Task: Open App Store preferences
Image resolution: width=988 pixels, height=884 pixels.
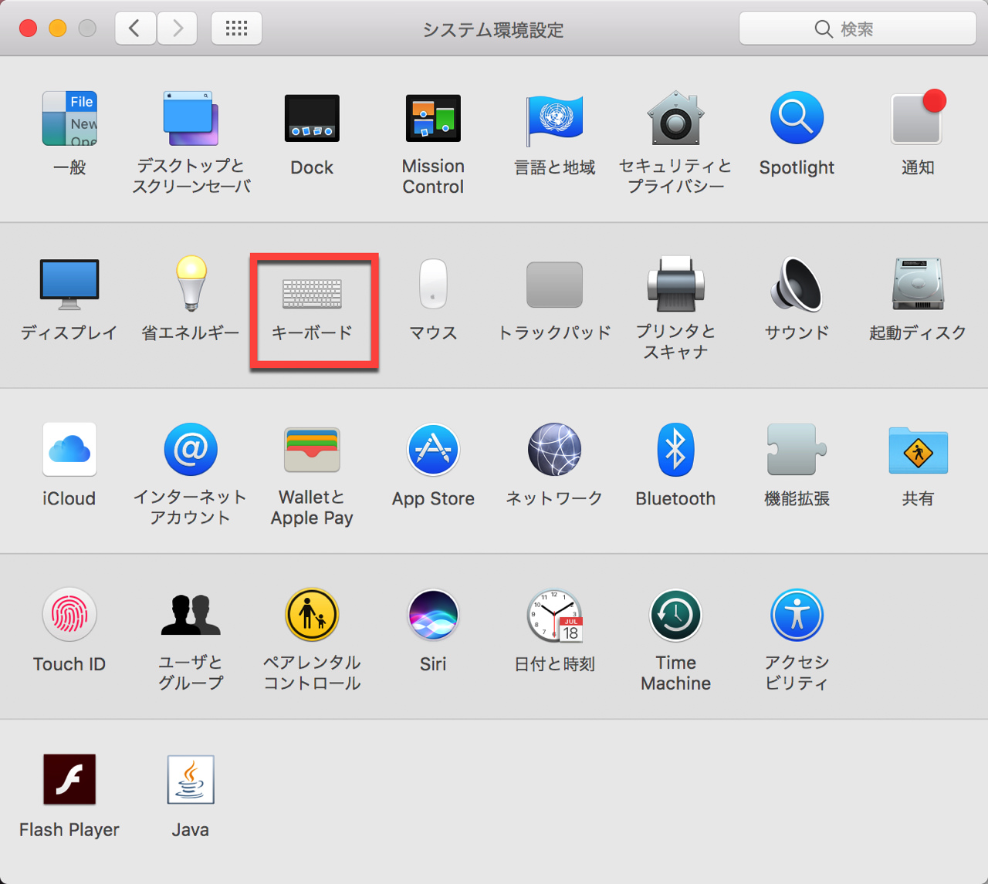Action: tap(433, 450)
